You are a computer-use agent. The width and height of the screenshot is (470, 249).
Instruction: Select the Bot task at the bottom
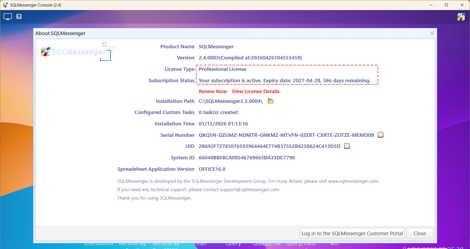[x=334, y=244]
